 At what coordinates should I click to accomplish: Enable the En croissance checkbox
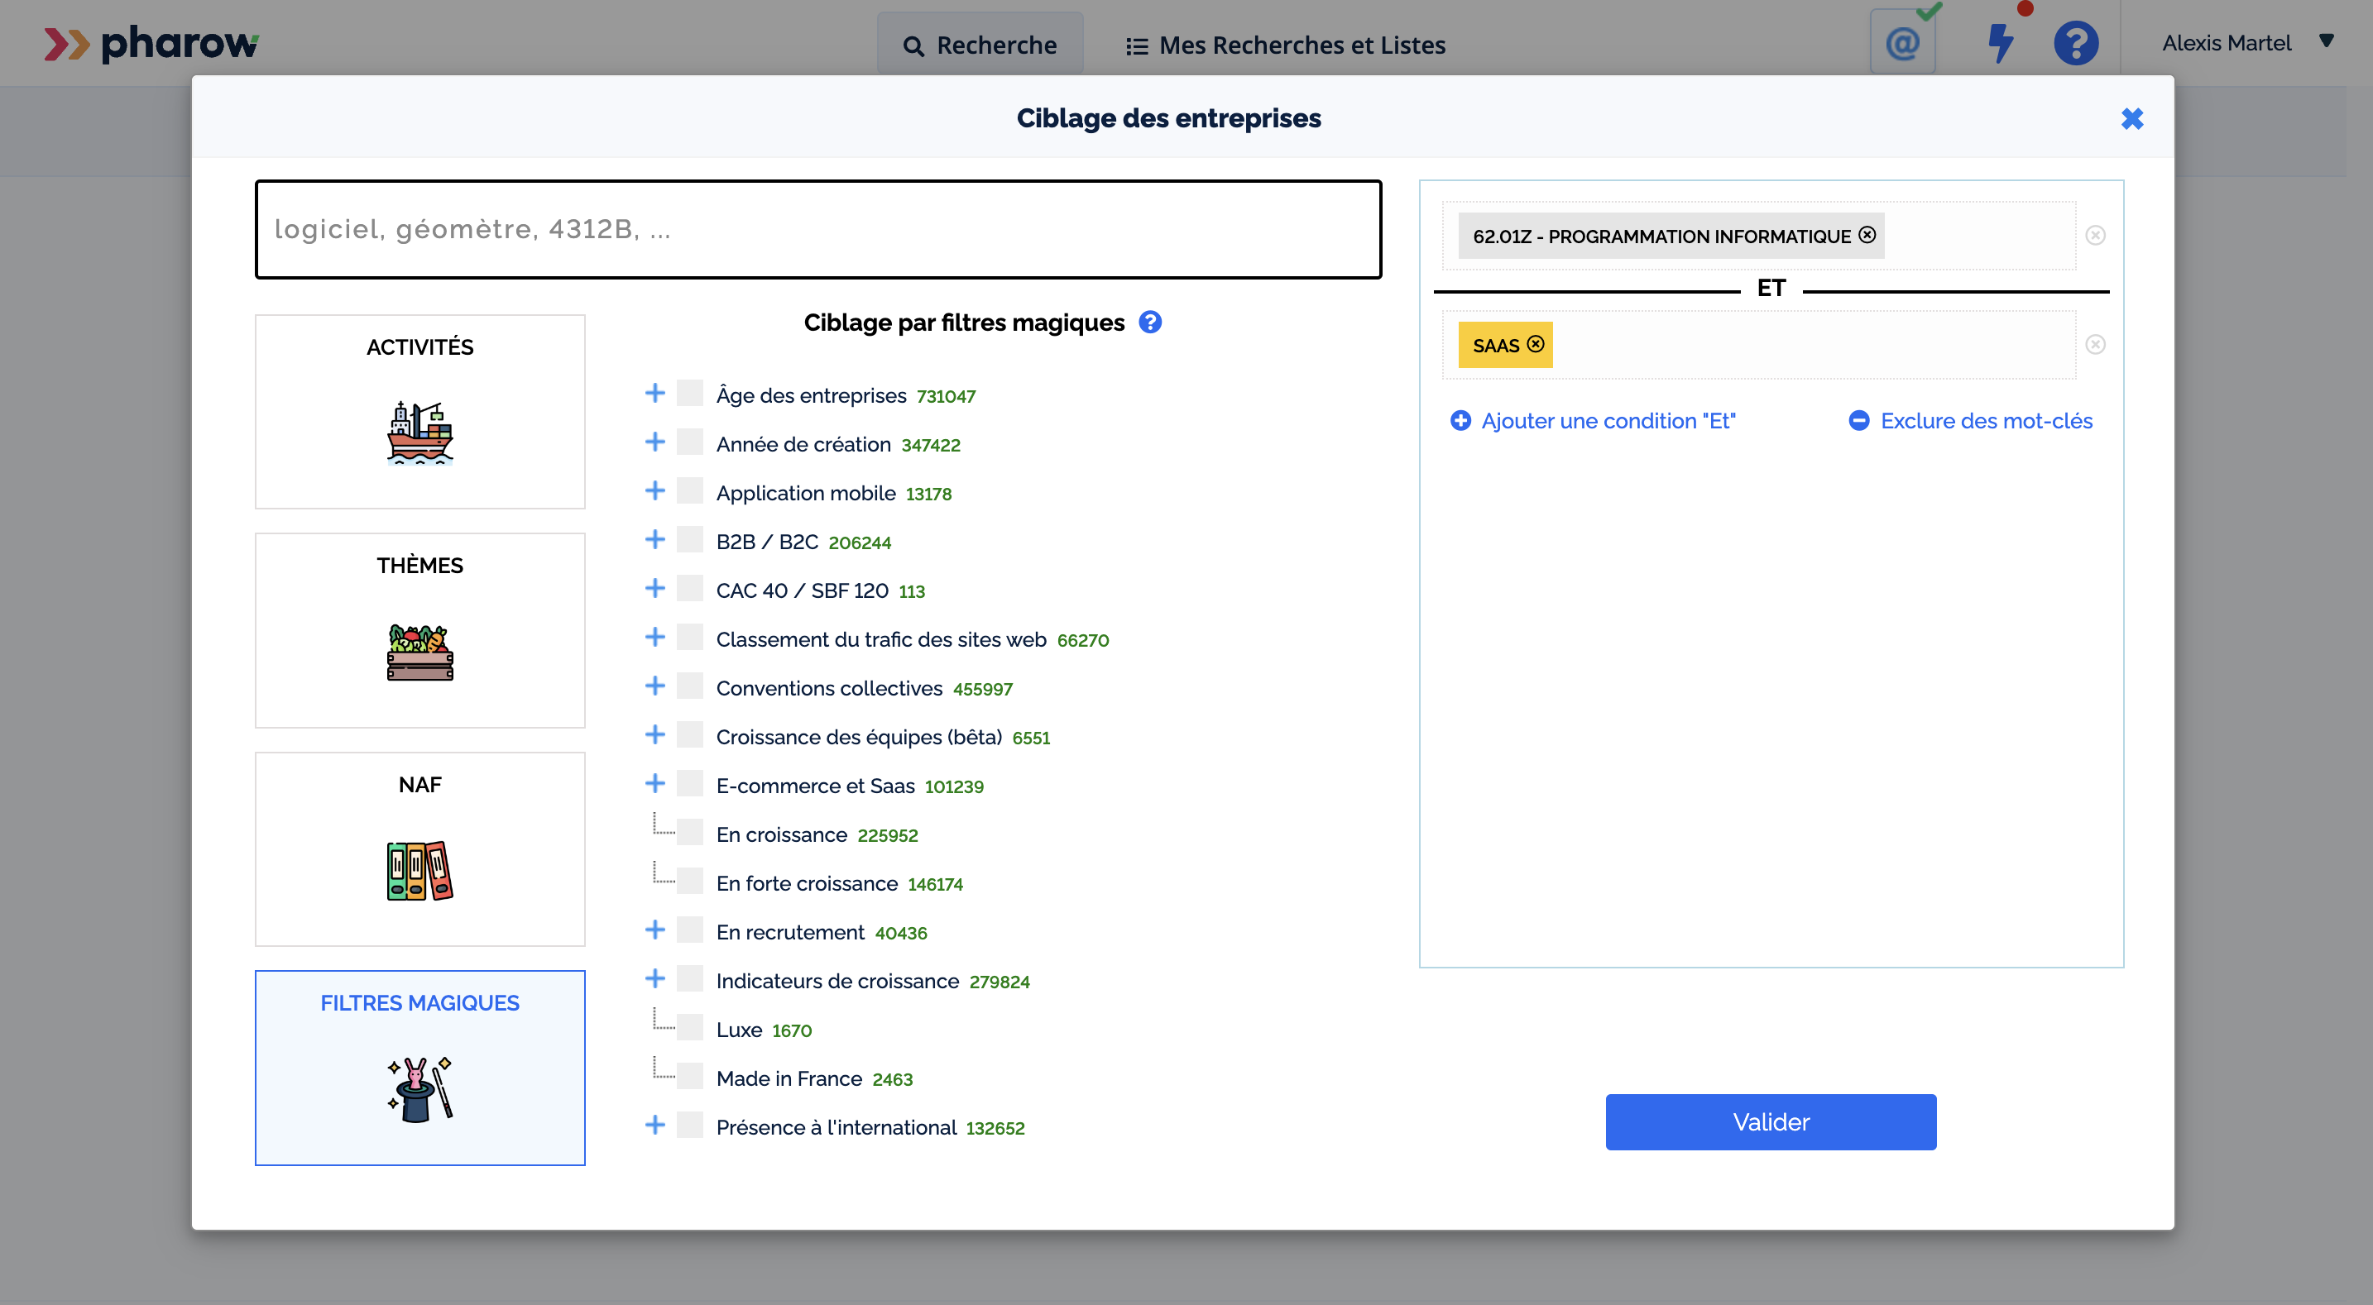690,834
